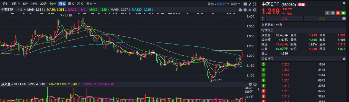Zoom in the K-line with plus icon
Viewport: 349px width, 102px height.
pos(245,10)
